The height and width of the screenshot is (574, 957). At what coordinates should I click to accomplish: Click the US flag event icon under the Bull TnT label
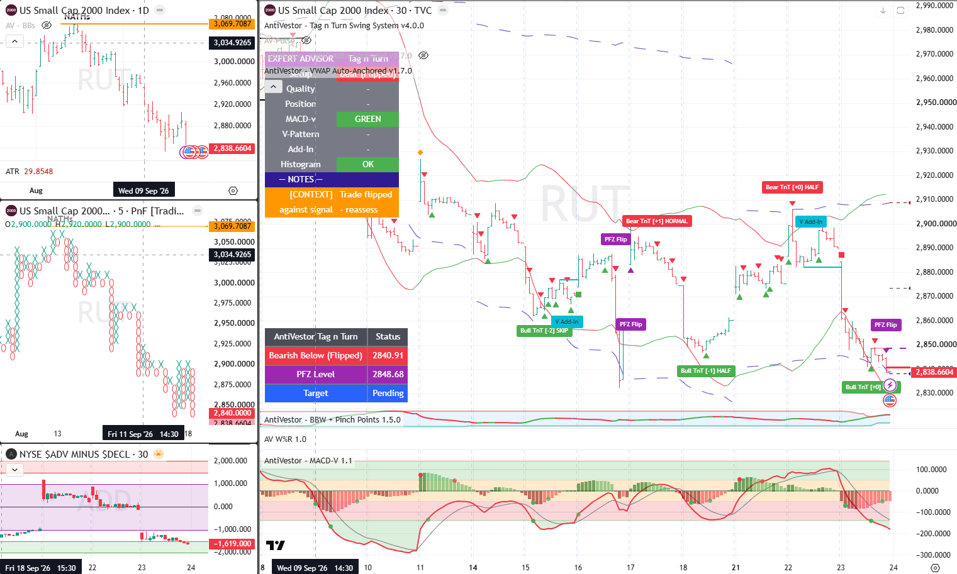coord(890,400)
